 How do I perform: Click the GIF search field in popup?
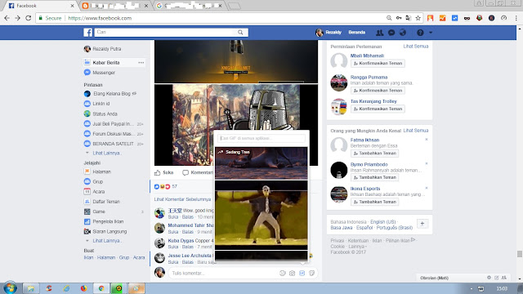(261, 138)
